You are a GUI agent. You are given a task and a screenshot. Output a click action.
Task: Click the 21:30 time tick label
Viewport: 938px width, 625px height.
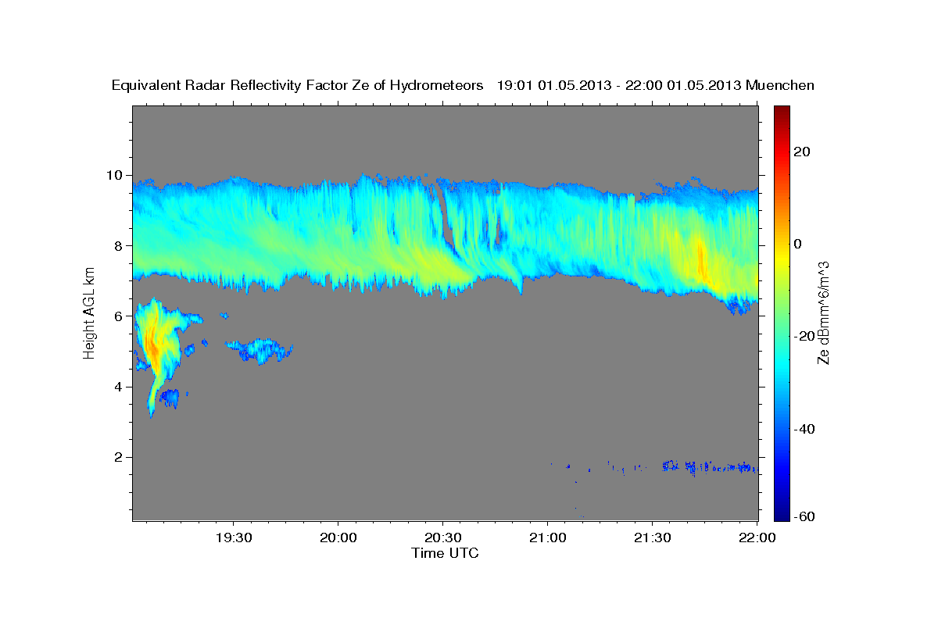tap(653, 537)
